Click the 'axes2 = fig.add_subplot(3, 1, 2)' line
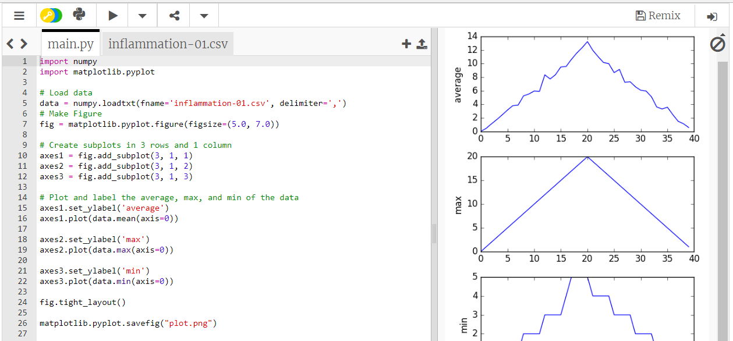733x341 pixels. tap(116, 166)
